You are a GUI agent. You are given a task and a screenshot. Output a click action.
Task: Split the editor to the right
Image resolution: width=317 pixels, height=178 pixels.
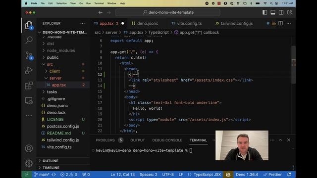pyautogui.click(x=281, y=23)
